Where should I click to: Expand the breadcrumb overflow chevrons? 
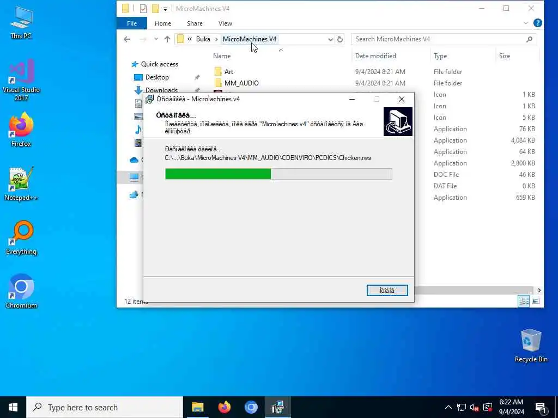click(190, 39)
